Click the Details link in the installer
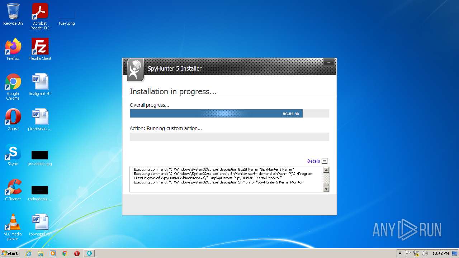The image size is (459, 258). click(x=313, y=161)
